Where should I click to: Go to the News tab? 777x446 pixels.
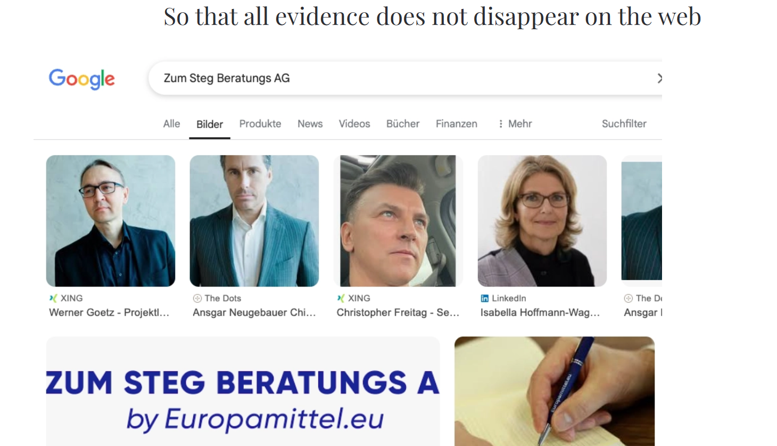[x=310, y=124]
